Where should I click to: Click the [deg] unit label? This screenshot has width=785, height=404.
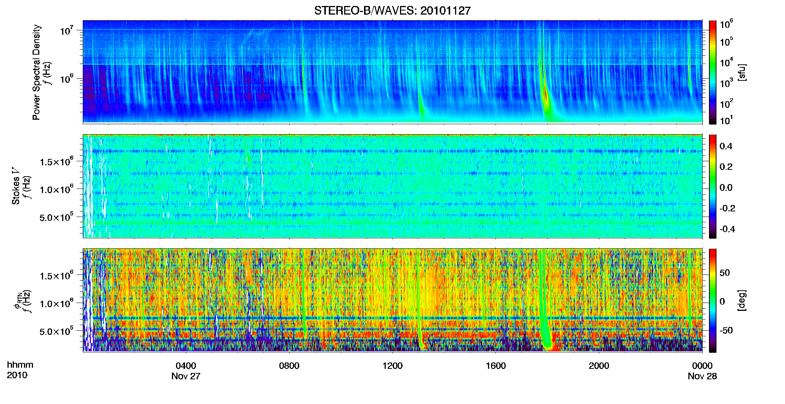(742, 300)
